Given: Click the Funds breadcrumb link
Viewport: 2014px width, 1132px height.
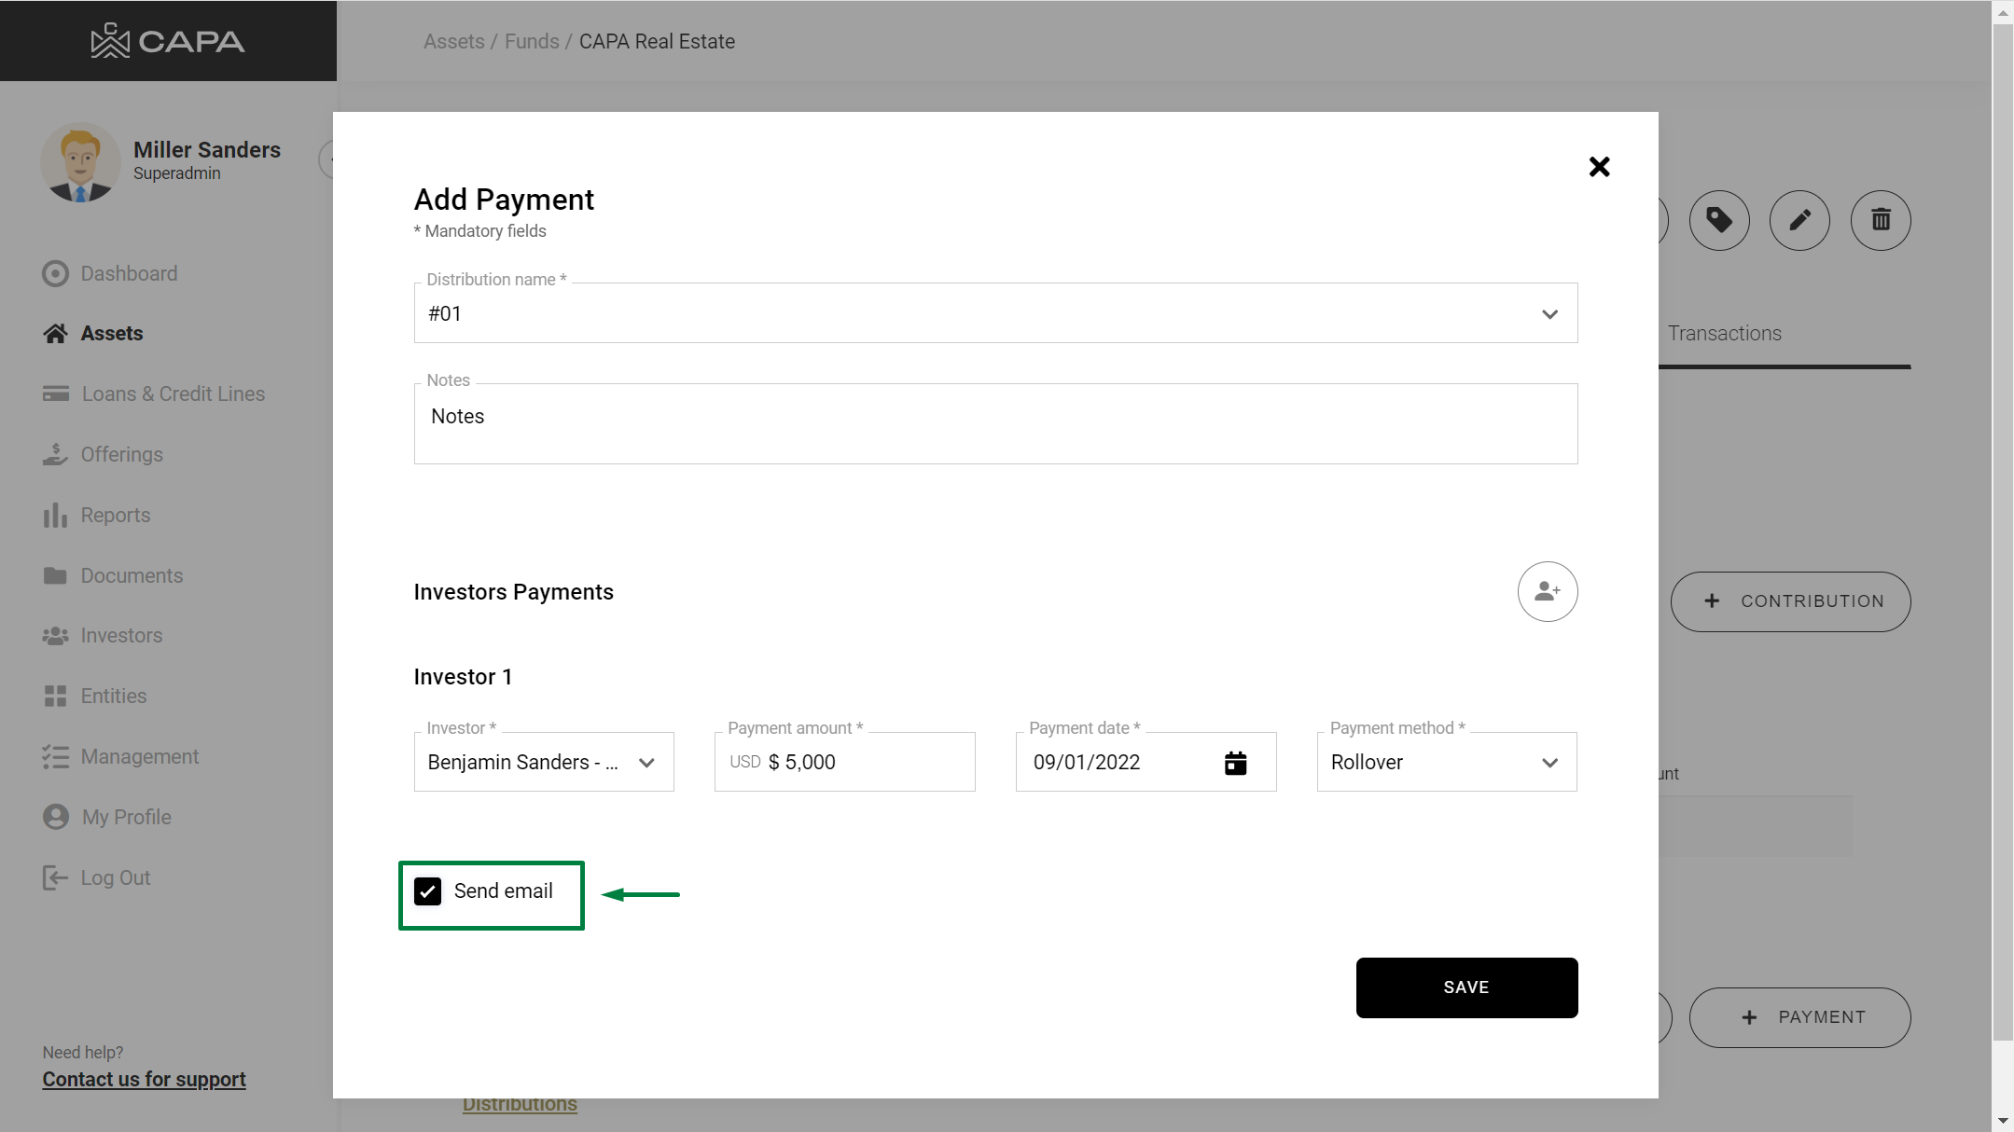Looking at the screenshot, I should 532,41.
